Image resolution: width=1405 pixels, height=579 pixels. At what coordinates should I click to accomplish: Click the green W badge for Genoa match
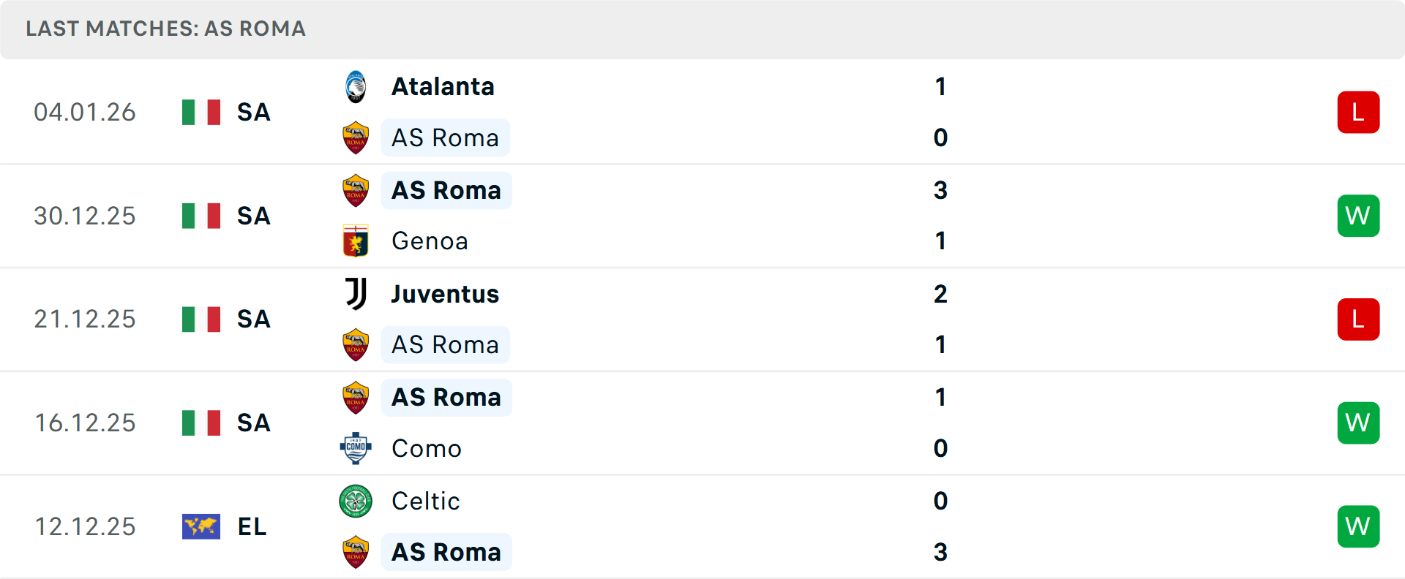[1358, 216]
